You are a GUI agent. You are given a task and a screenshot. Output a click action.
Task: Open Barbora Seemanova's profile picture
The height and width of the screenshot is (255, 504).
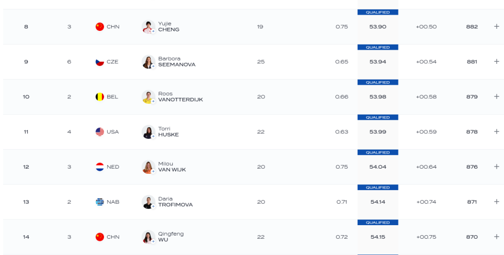pyautogui.click(x=149, y=62)
